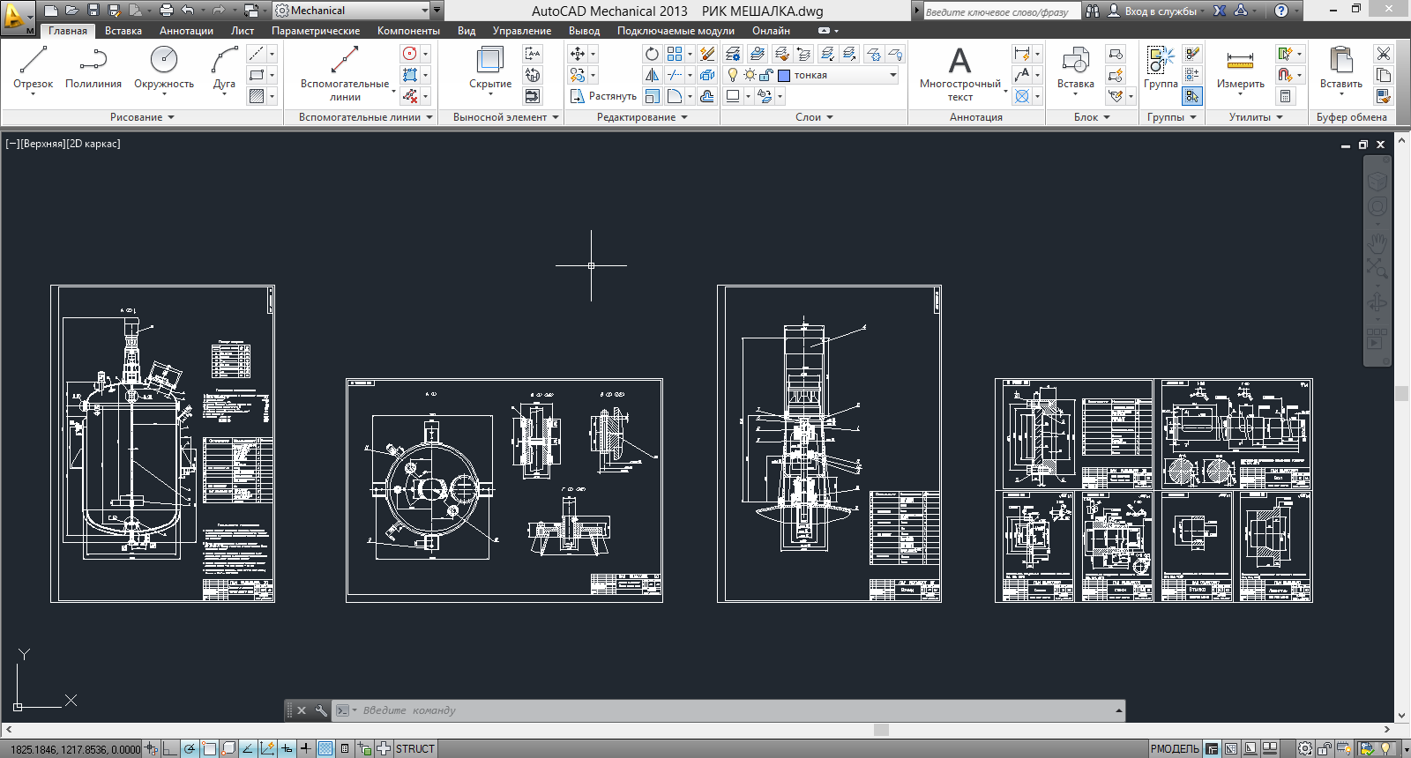Viewport: 1411px width, 758px height.
Task: Open Вспомогательные линии construction lines tool
Action: [x=344, y=72]
